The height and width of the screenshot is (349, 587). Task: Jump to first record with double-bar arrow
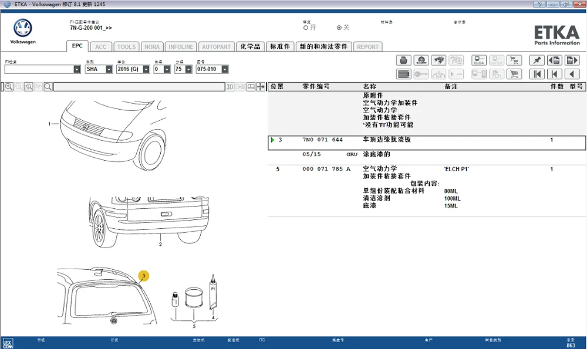coord(537,74)
